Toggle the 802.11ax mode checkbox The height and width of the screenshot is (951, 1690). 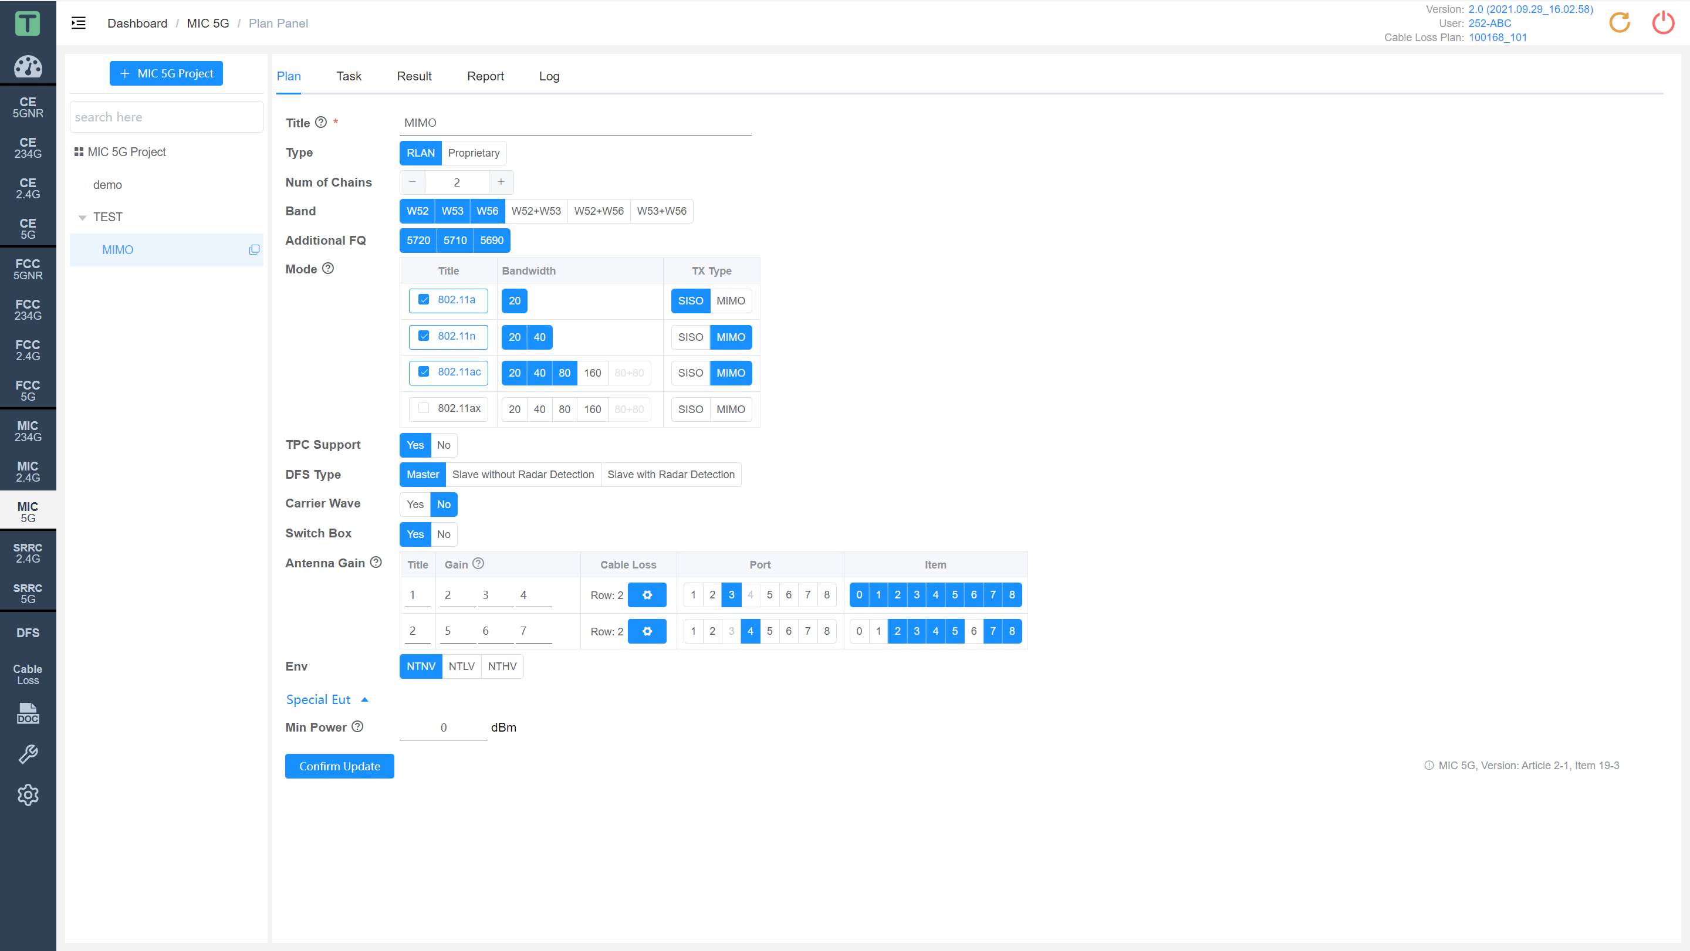click(422, 409)
